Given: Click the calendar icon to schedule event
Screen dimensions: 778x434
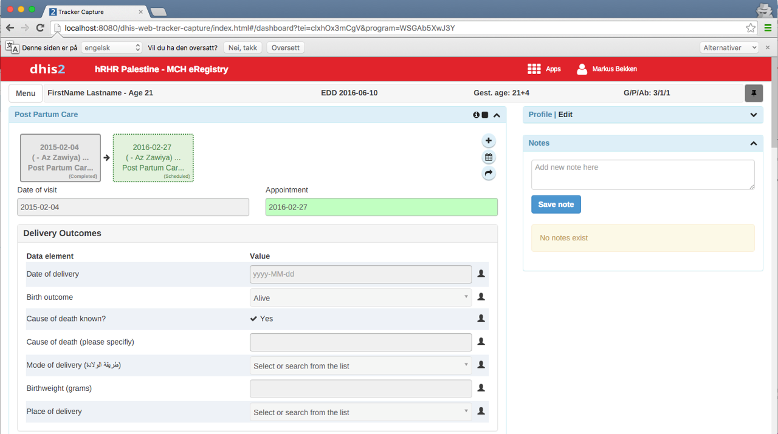Looking at the screenshot, I should pos(488,157).
